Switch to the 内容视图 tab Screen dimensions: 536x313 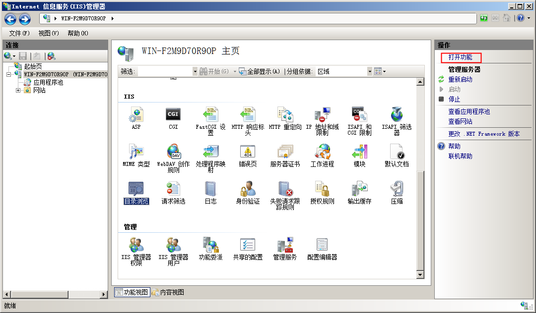(x=168, y=292)
